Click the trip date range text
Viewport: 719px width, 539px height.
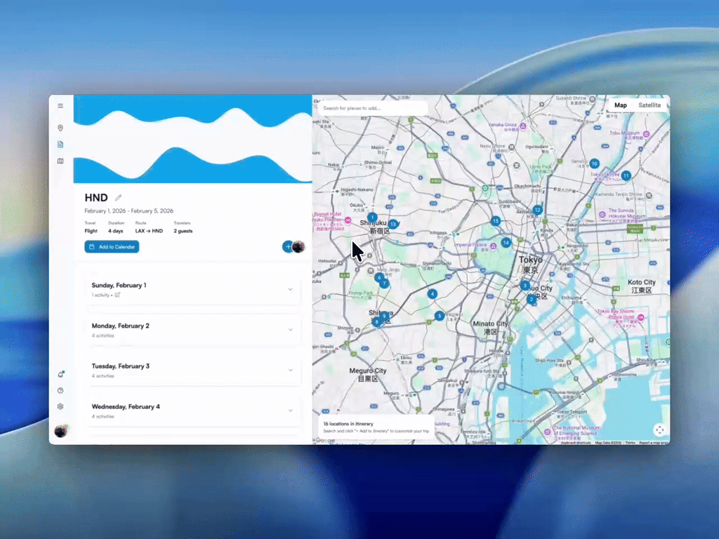pyautogui.click(x=129, y=211)
